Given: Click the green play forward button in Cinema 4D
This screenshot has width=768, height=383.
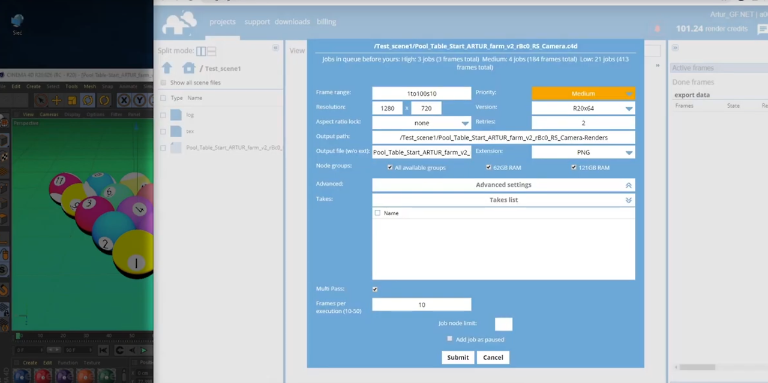Looking at the screenshot, I should tap(143, 350).
